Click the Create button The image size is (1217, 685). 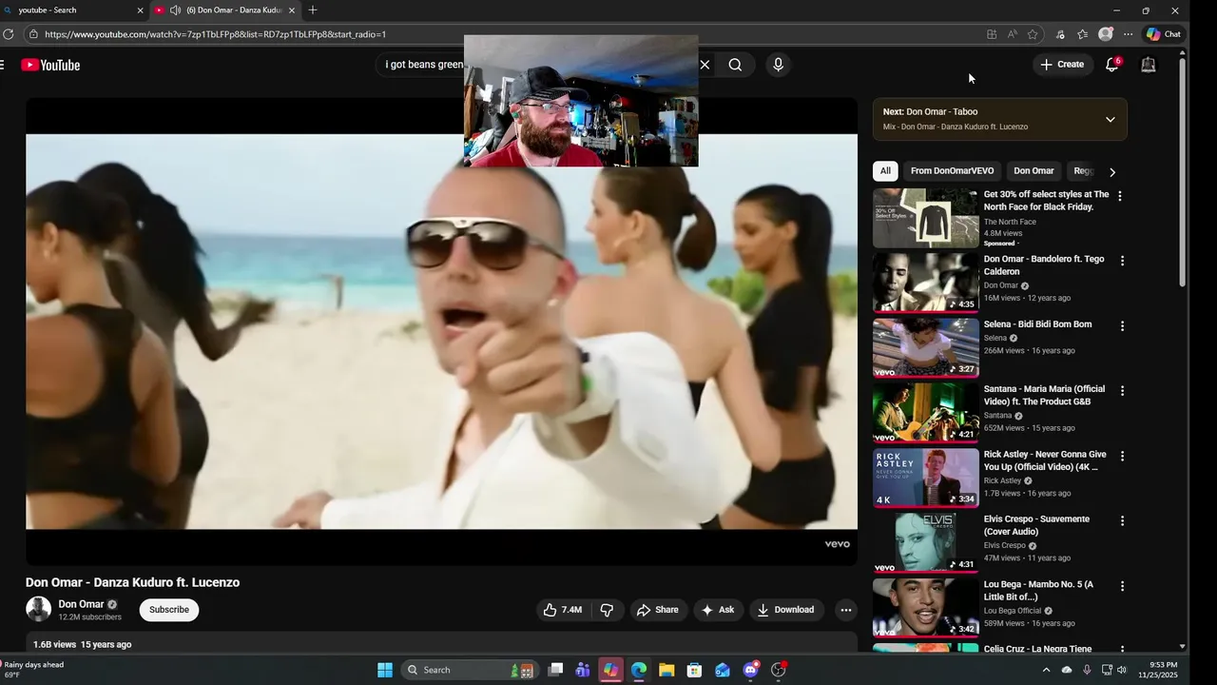tap(1062, 65)
